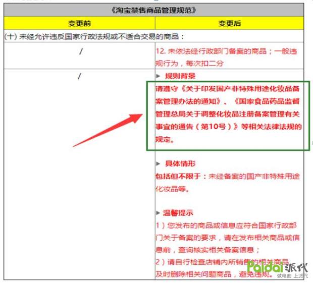
Task: Click the row text starting (十) 未经允许违反国家行政法规
Action: [x=94, y=36]
